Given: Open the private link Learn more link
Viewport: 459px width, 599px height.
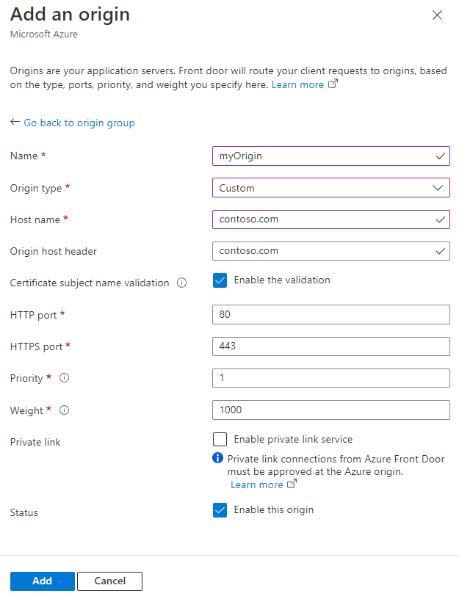Looking at the screenshot, I should [x=256, y=484].
